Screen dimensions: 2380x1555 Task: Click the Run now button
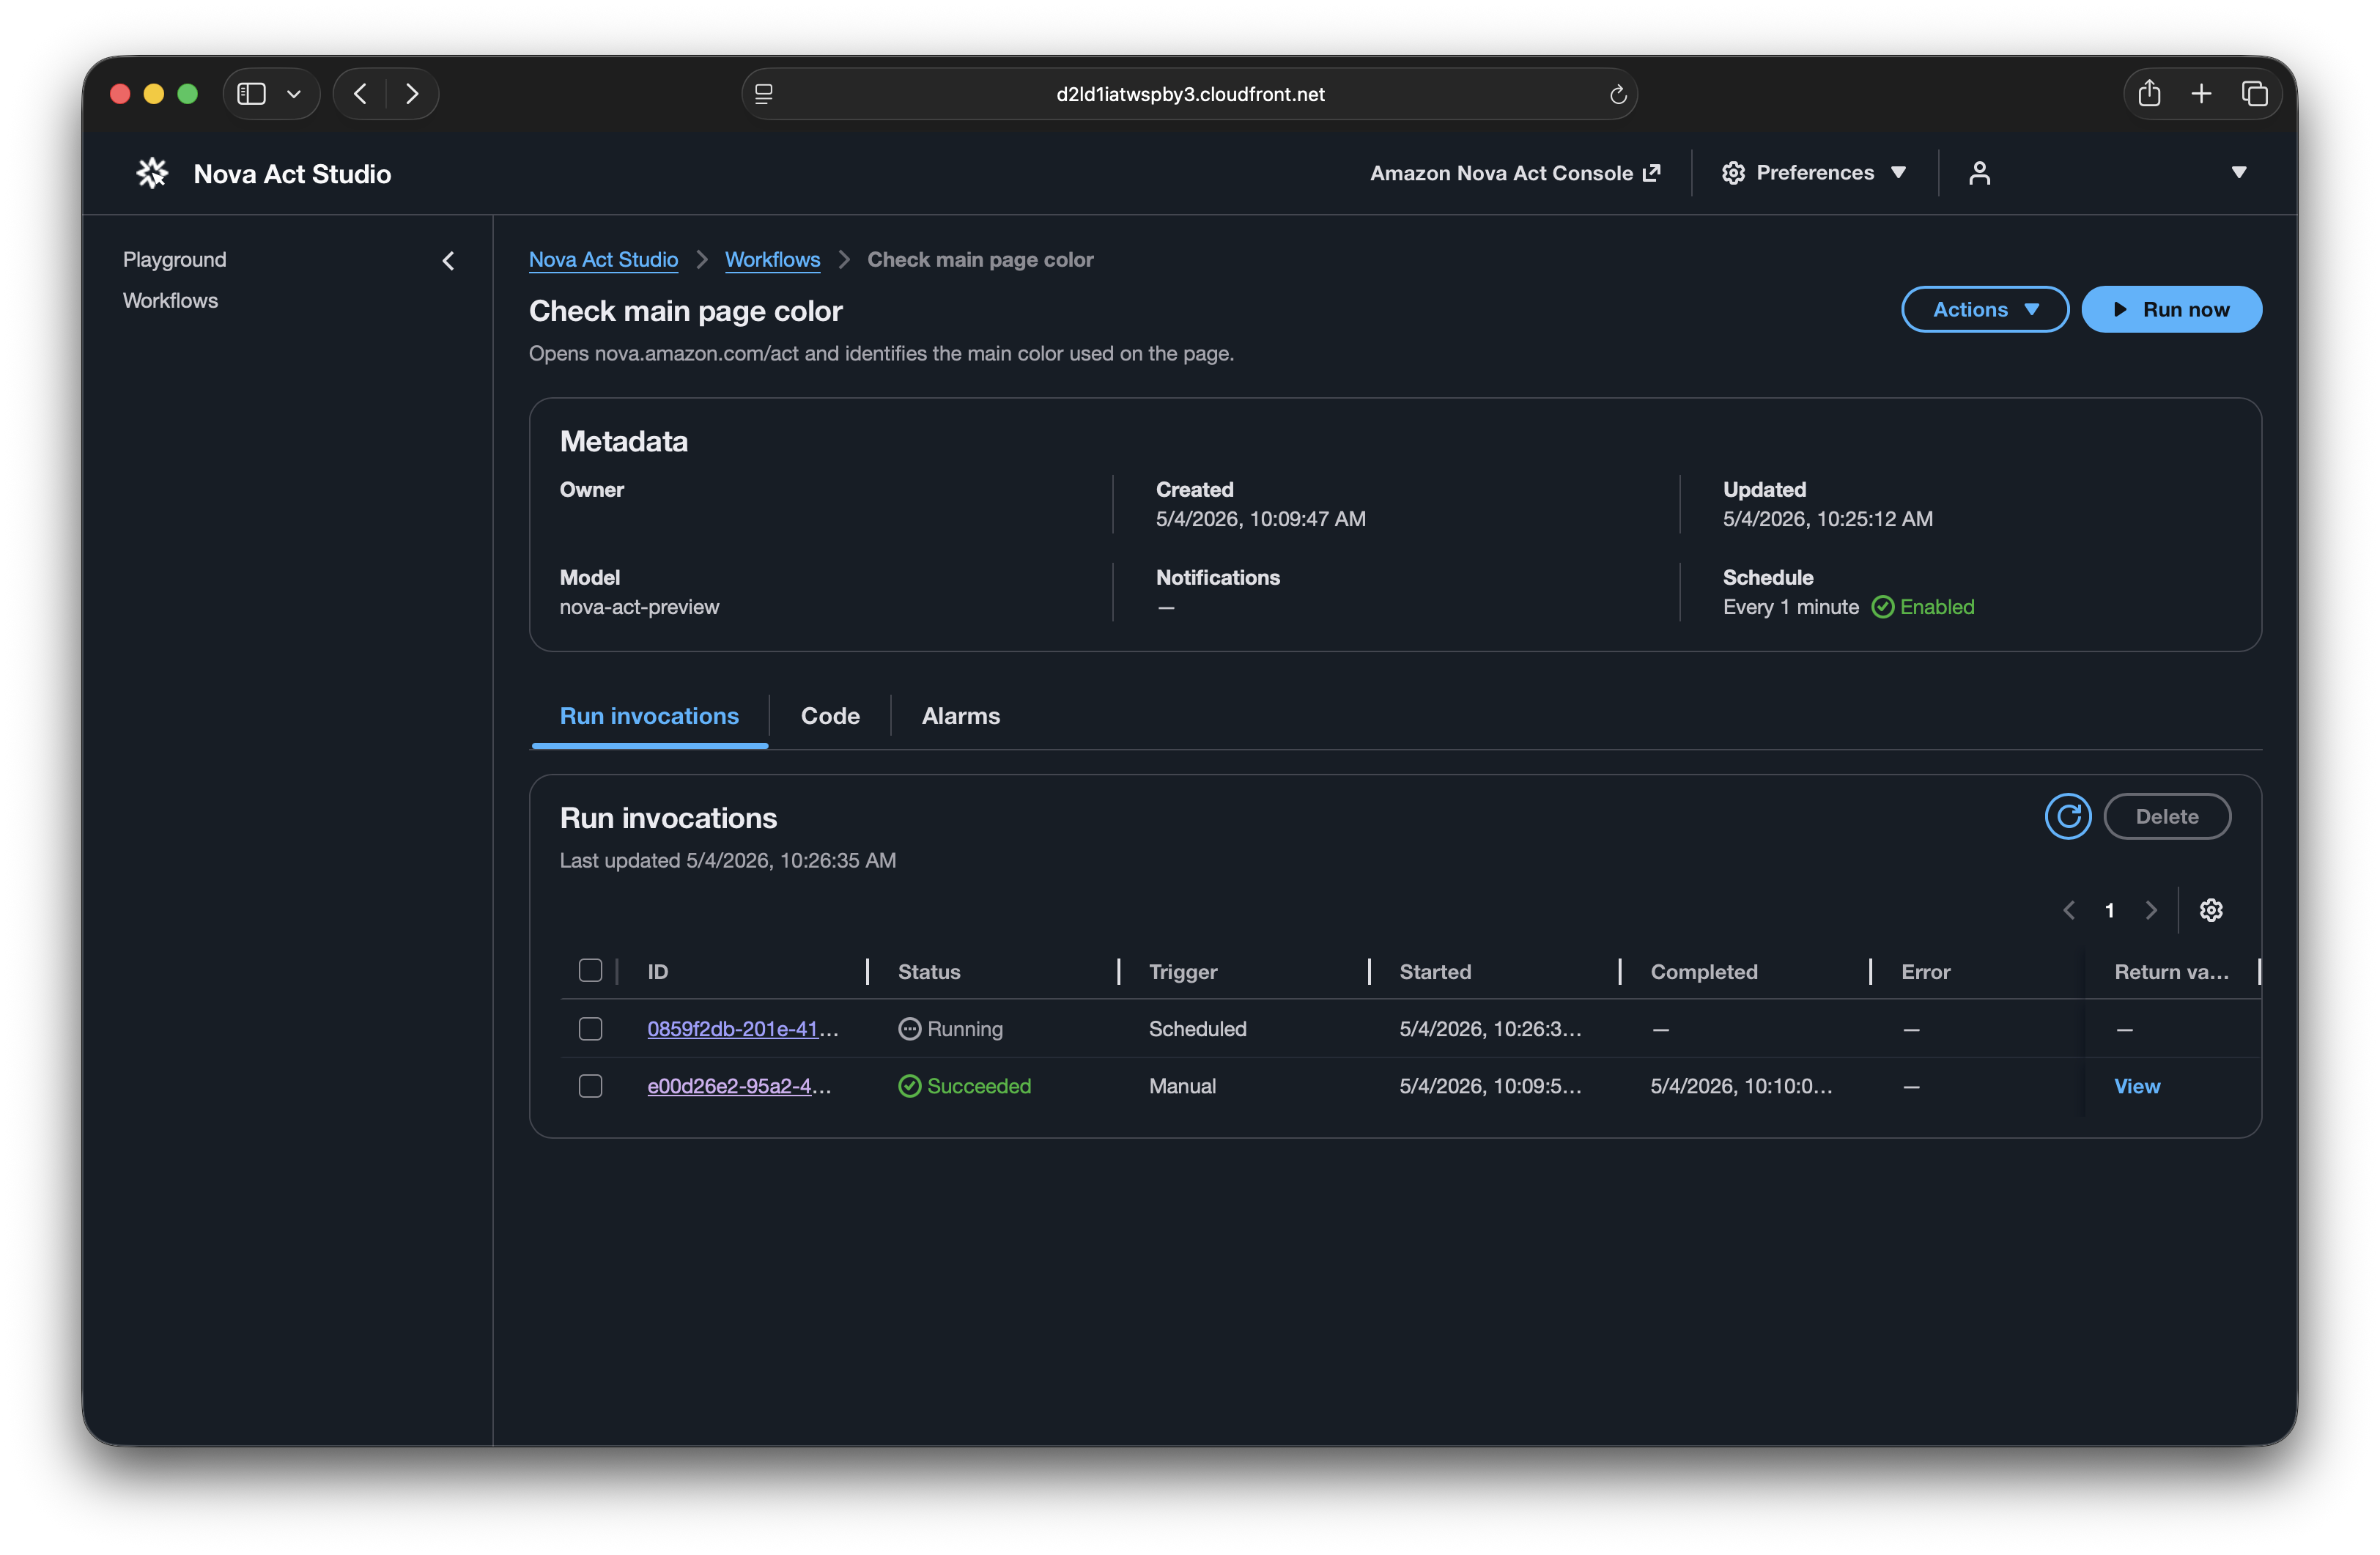click(2171, 309)
